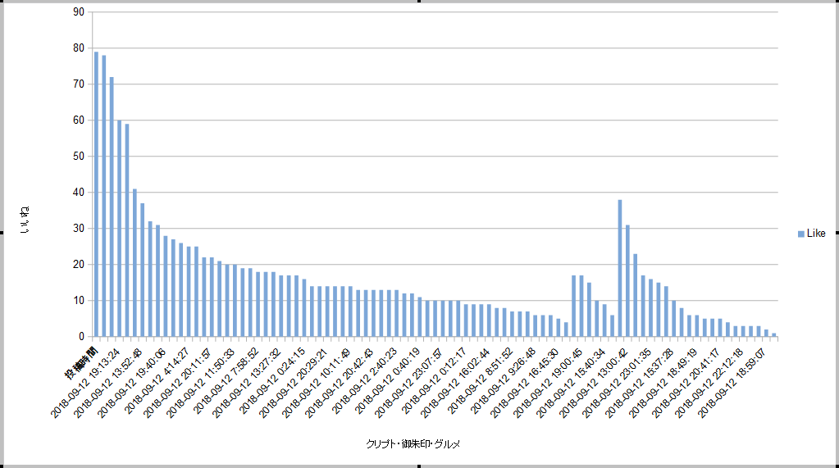Select the 38-value spike bar on the right
This screenshot has width=839, height=468.
(x=620, y=268)
